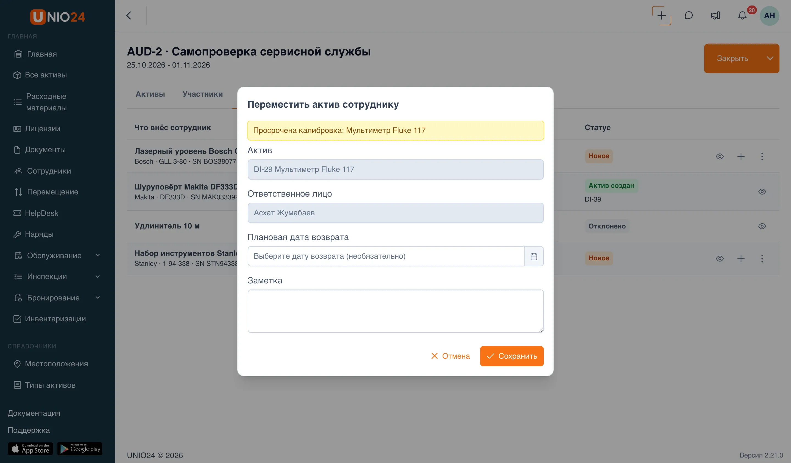Click the Ответственное лицо field
Viewport: 791px width, 463px height.
click(x=395, y=213)
